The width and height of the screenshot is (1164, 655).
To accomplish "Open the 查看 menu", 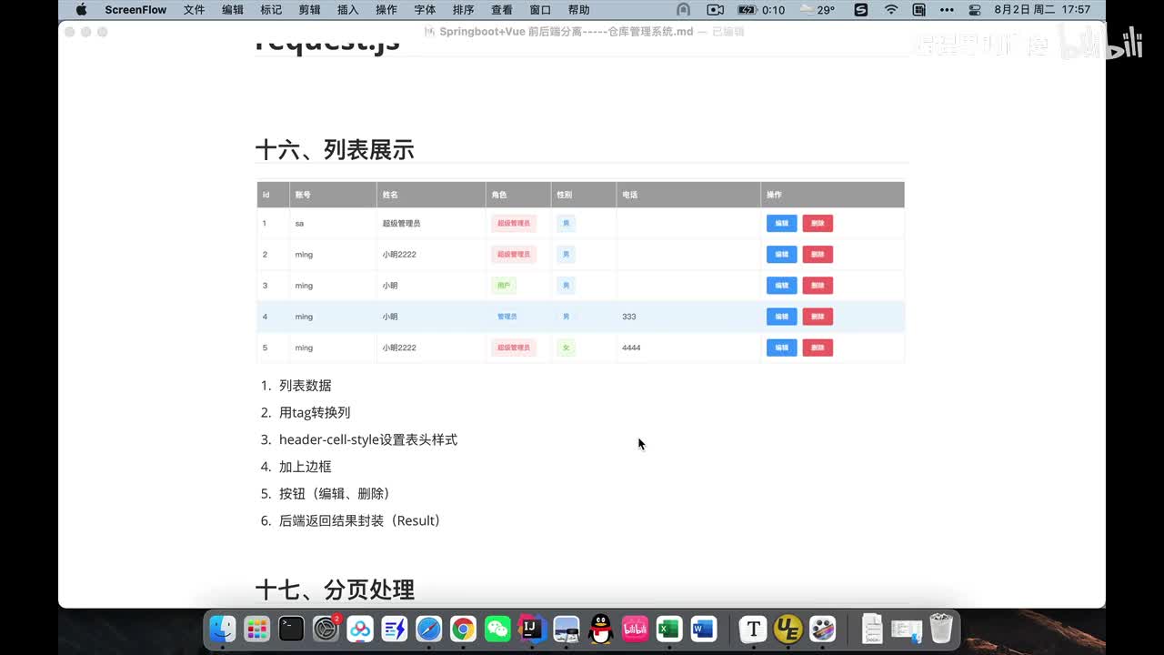I will 502,10.
